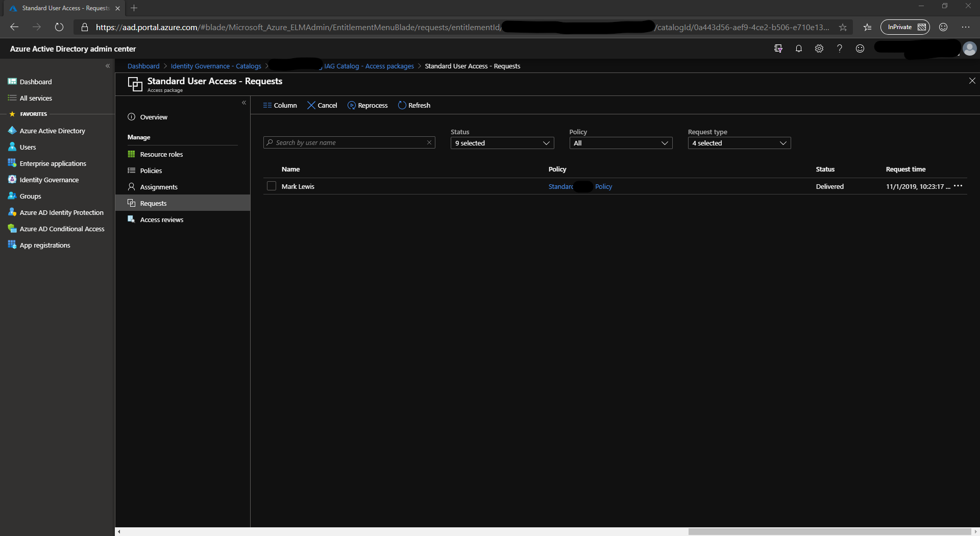The width and height of the screenshot is (980, 536).
Task: Select Resource roles under Manage
Action: click(x=183, y=154)
